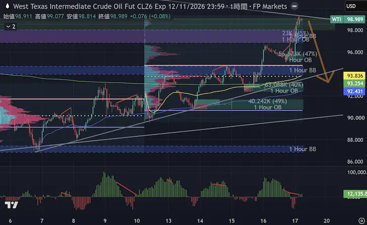Open the chart time axis settings gear
This screenshot has width=367, height=225.
pos(362,220)
